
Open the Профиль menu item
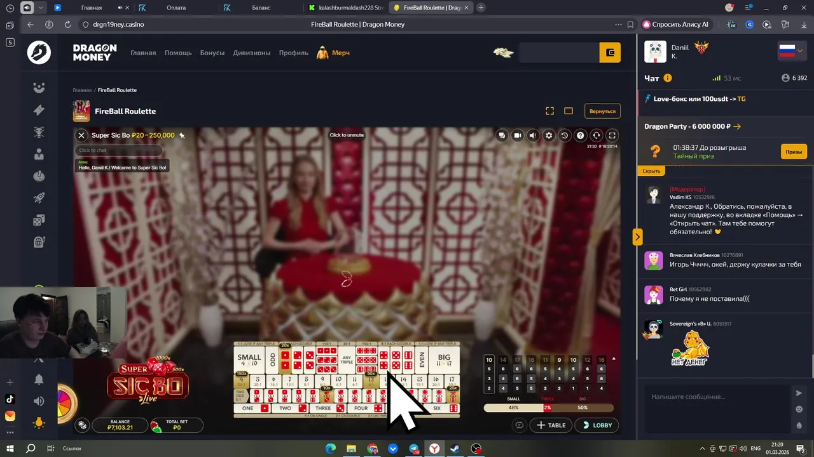coord(294,53)
